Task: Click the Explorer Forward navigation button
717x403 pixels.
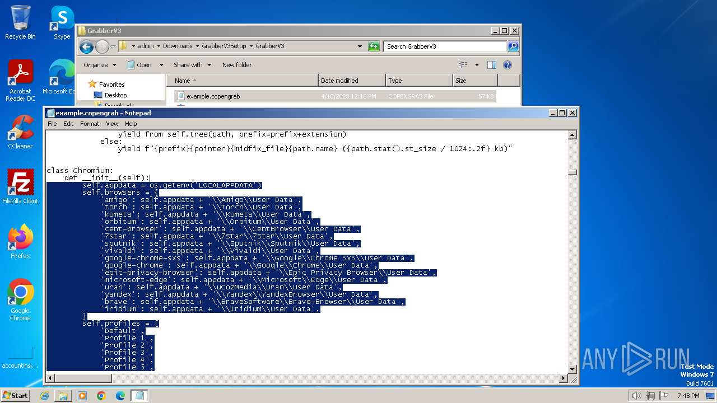Action: click(102, 46)
